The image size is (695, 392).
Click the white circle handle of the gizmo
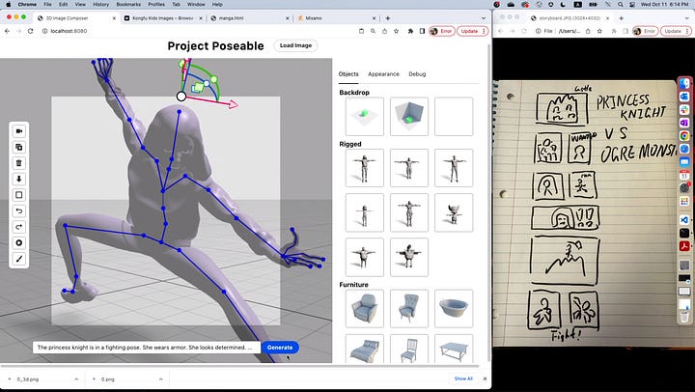click(x=181, y=96)
